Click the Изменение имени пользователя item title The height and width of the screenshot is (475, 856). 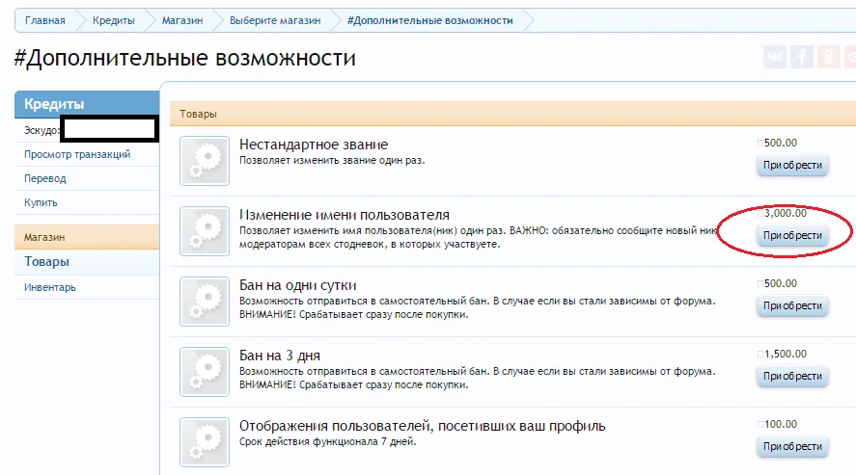point(345,215)
